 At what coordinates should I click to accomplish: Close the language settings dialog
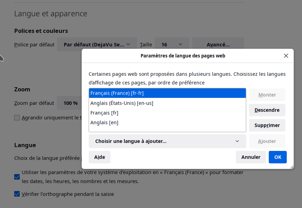coord(286,56)
